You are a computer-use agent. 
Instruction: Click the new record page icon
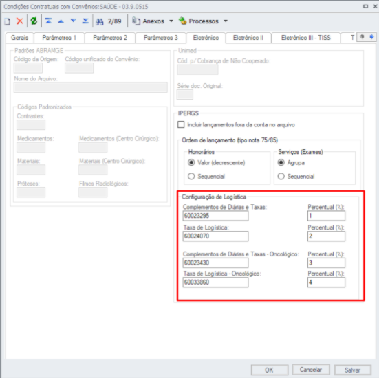click(8, 21)
